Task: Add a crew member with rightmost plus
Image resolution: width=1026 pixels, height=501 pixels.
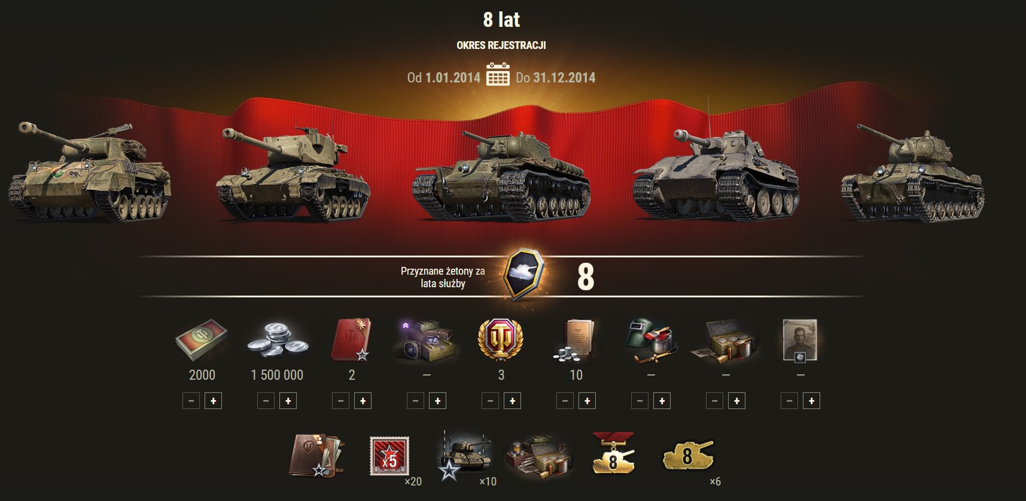Action: tap(812, 401)
